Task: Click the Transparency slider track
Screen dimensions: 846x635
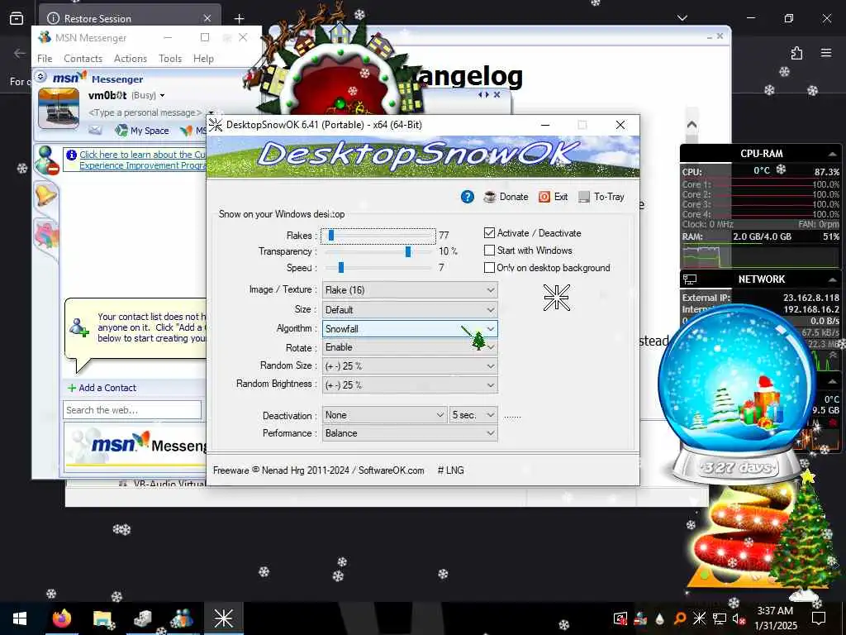Action: [x=378, y=251]
